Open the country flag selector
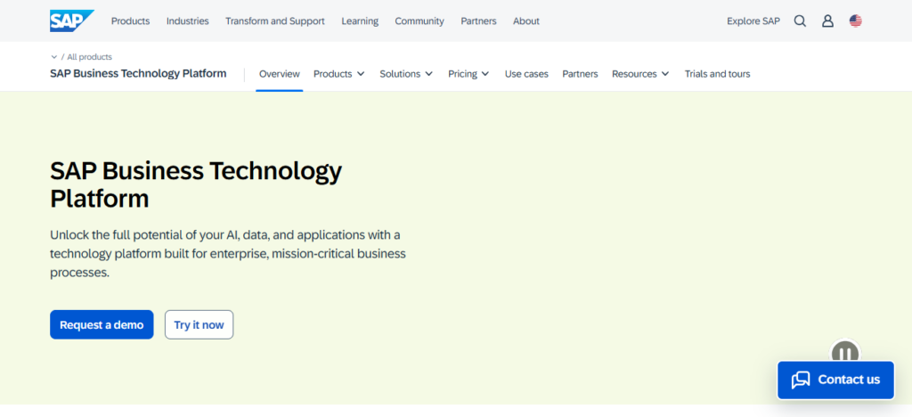912x417 pixels. [856, 20]
